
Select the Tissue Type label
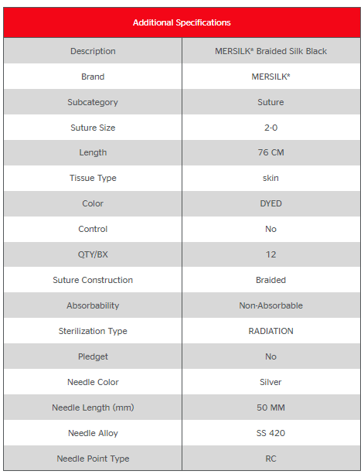[93, 178]
